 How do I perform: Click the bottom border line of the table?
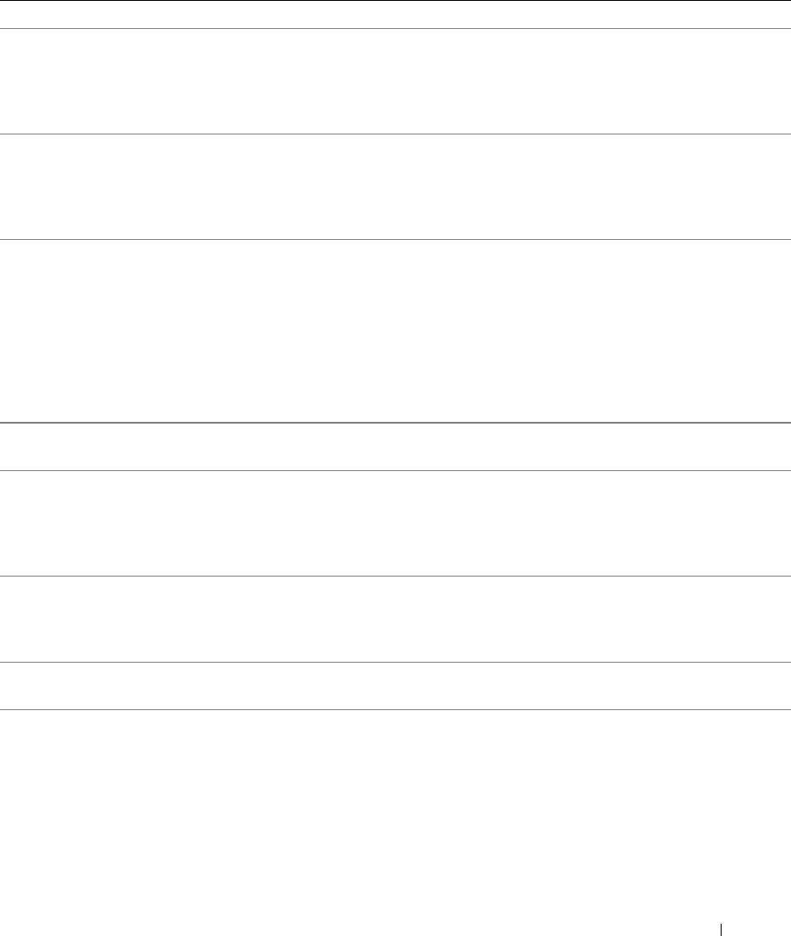395,710
